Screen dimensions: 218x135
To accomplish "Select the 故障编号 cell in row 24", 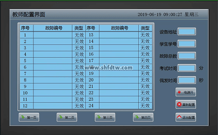I will click(x=119, y=106).
